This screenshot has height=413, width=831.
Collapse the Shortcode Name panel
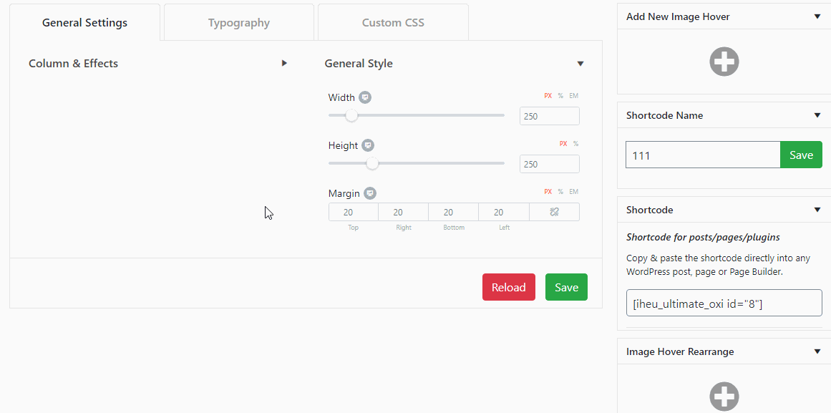(817, 115)
